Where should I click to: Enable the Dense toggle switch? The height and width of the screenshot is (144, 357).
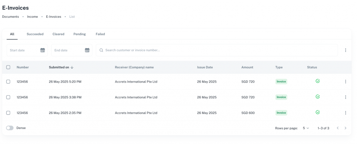pyautogui.click(x=10, y=128)
